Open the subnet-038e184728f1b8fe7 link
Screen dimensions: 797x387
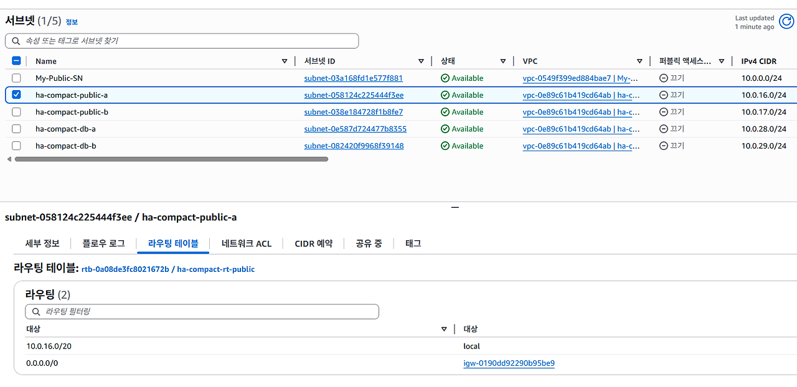tap(354, 111)
